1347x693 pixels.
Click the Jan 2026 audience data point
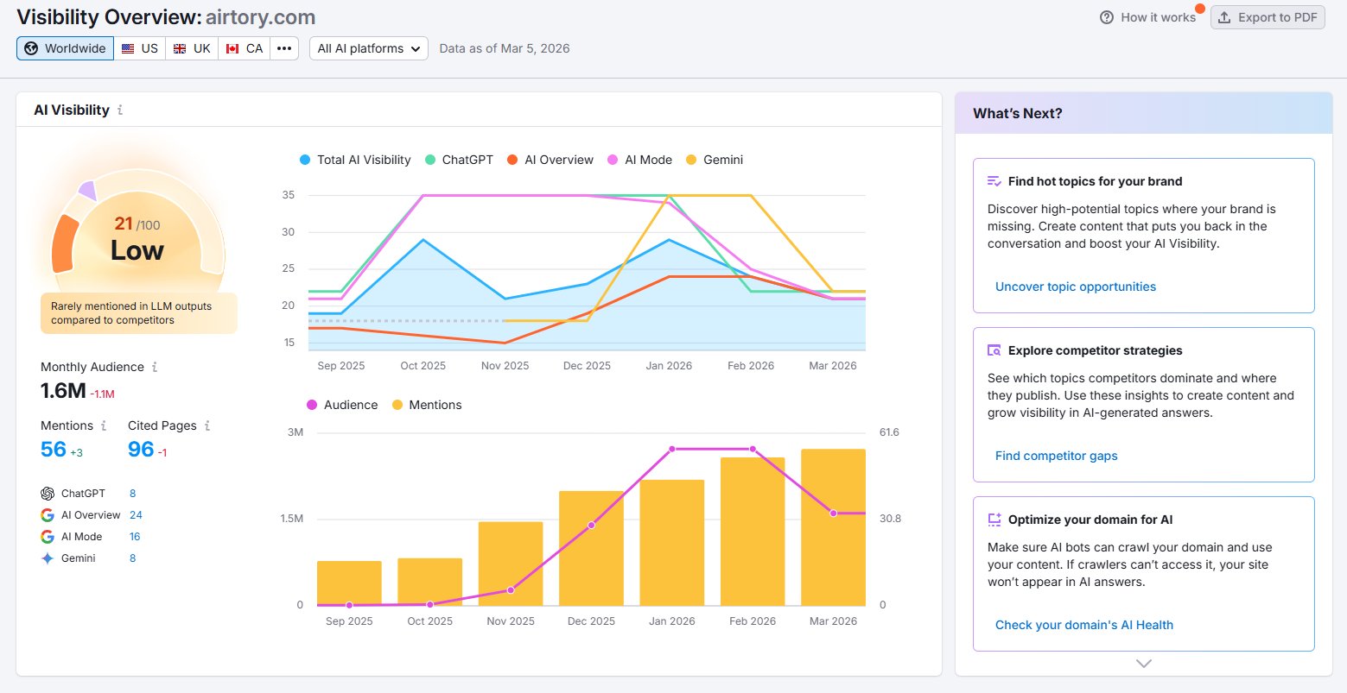point(672,449)
